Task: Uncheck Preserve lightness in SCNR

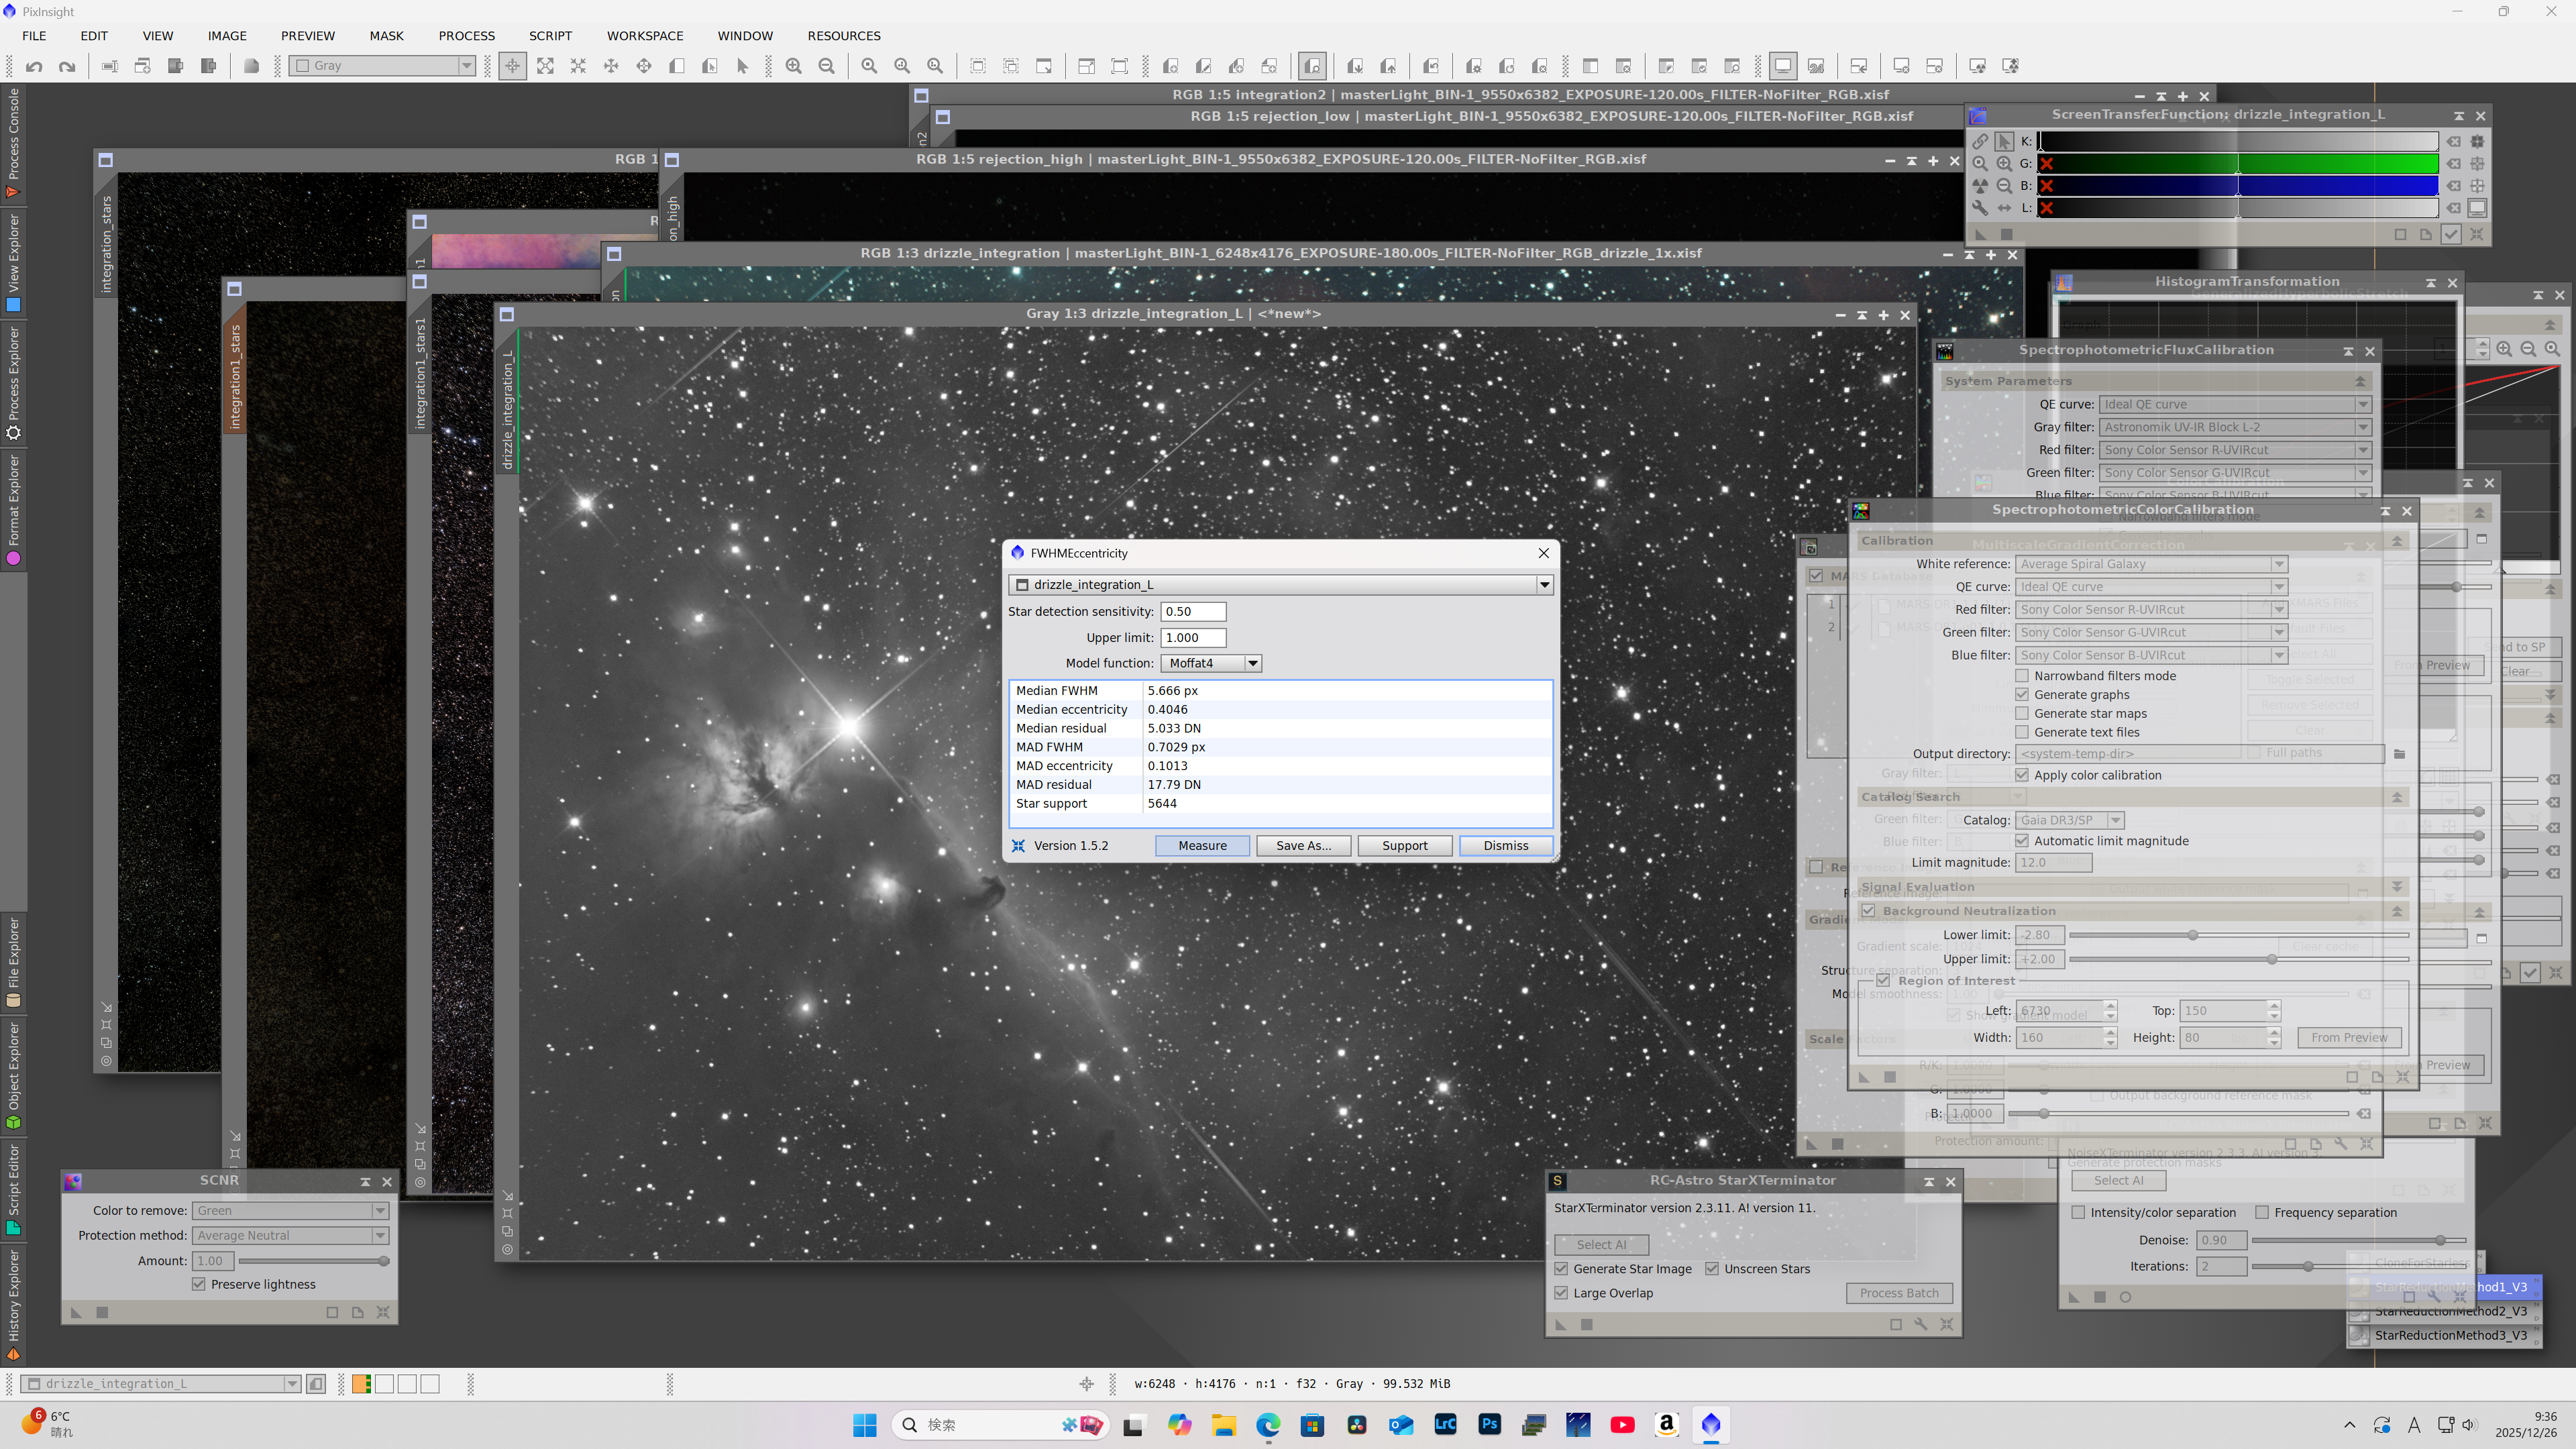Action: point(199,1284)
